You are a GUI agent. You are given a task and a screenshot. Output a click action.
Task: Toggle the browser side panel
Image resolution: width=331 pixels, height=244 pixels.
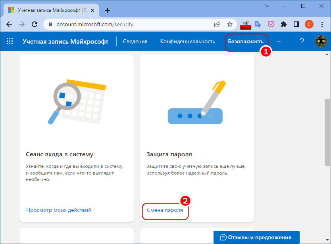pos(296,24)
